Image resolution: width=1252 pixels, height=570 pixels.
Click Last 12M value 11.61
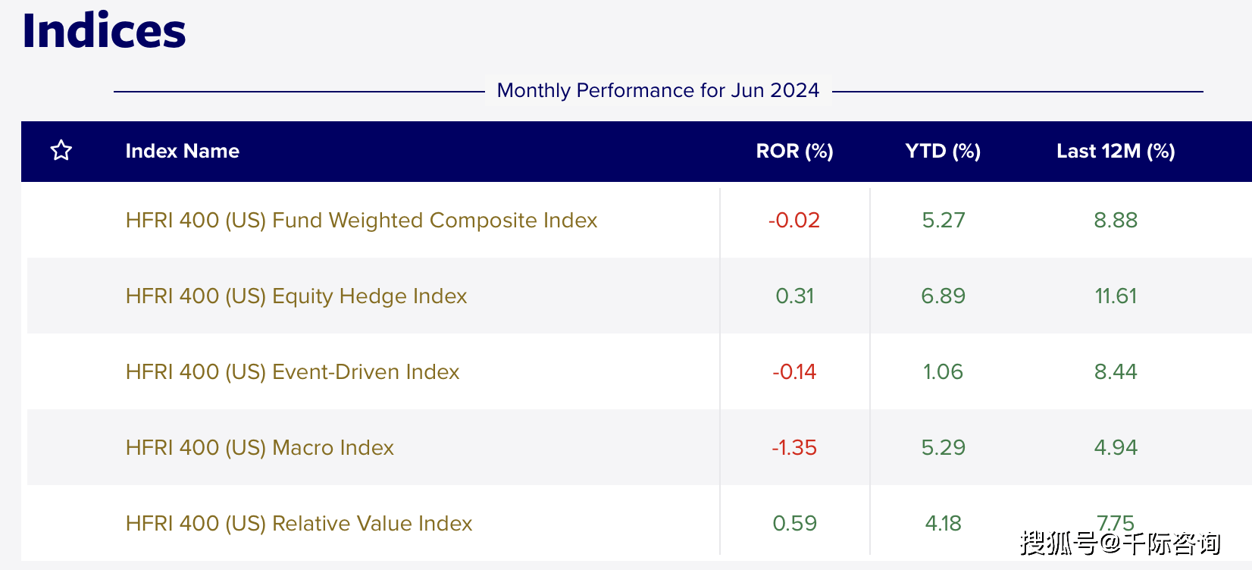click(x=1116, y=296)
